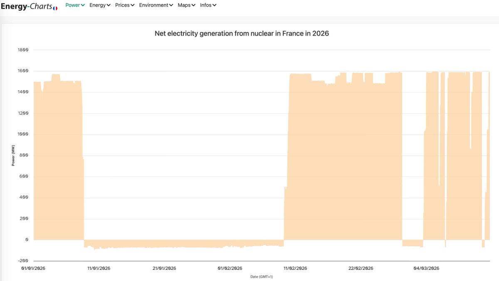
Task: Click the 1000 y-axis tick label
Action: 22,134
